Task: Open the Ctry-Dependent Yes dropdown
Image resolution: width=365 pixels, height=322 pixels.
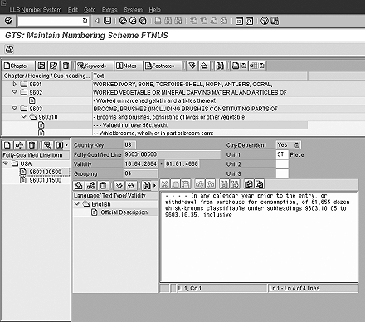Action: [297, 145]
